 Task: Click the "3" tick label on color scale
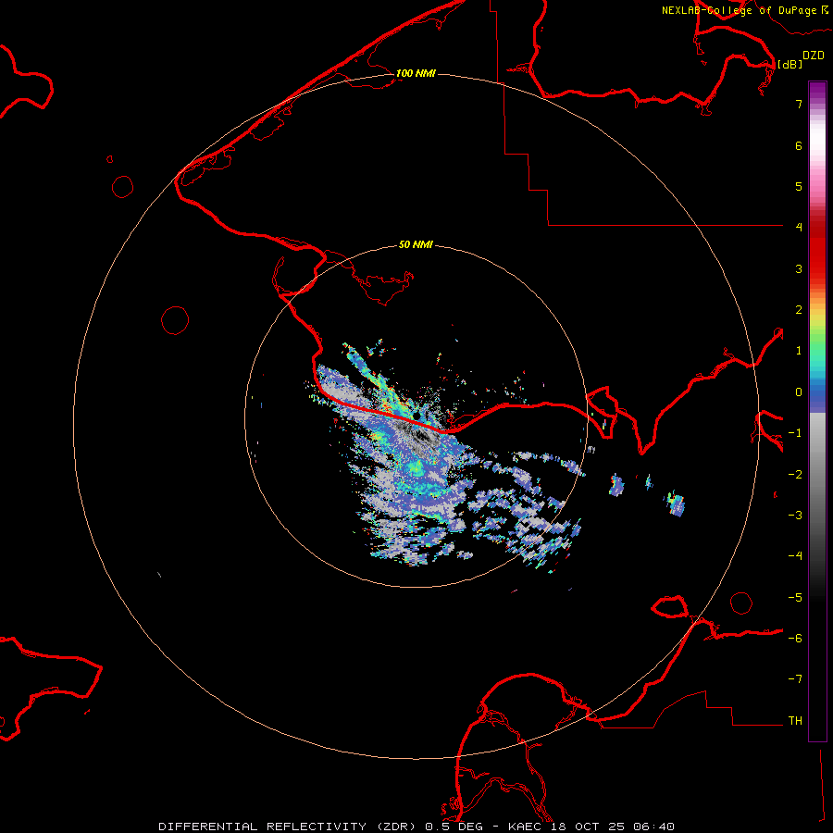[x=799, y=268]
